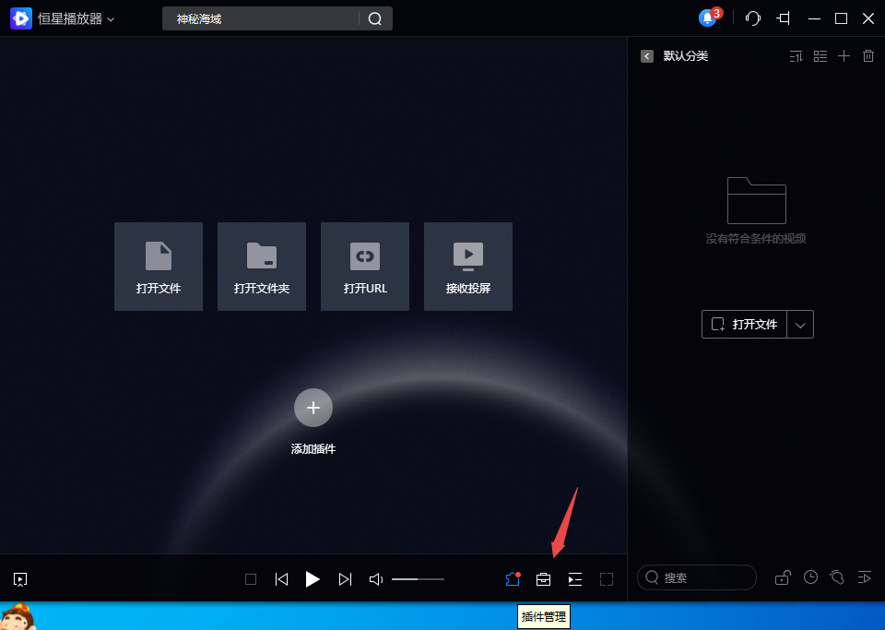Viewport: 885px width, 630px height.
Task: Toggle the privacy lock icon
Action: [782, 577]
